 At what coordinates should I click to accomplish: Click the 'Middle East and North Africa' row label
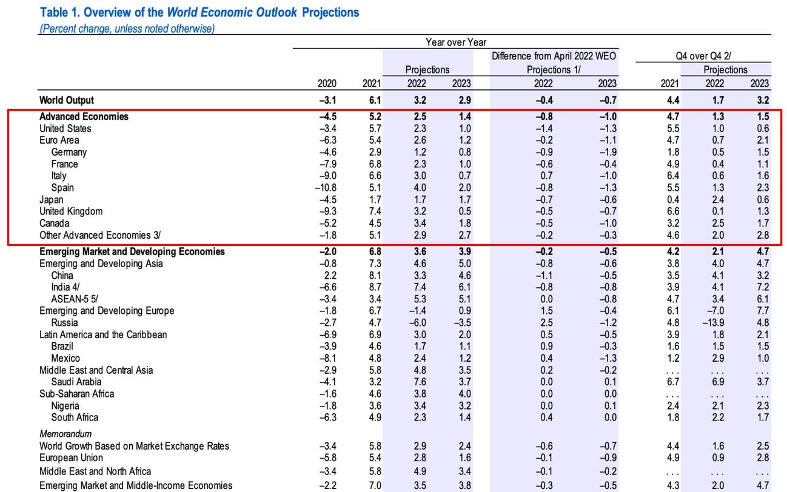[95, 471]
